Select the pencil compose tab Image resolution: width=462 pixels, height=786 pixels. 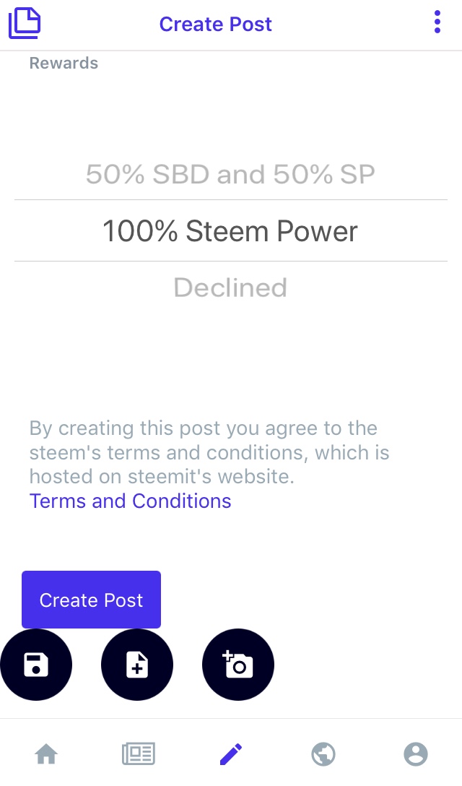pos(231,754)
